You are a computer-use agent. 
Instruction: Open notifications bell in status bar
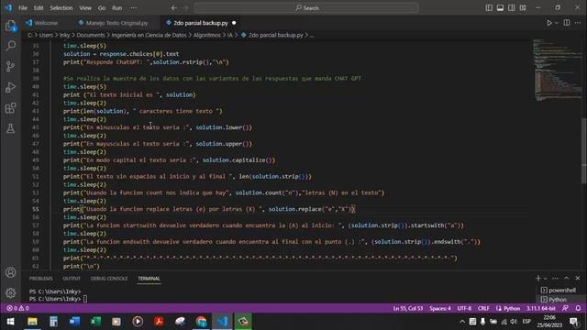[x=578, y=308]
